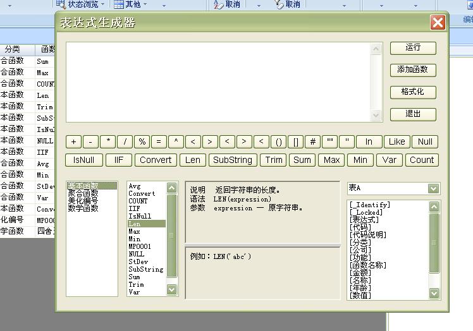Choose SubString in the function list

pos(145,269)
